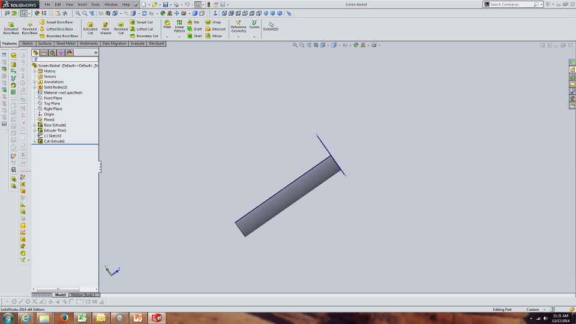576x324 pixels.
Task: Click the Extruded Boss/Base tool
Action: click(x=11, y=28)
